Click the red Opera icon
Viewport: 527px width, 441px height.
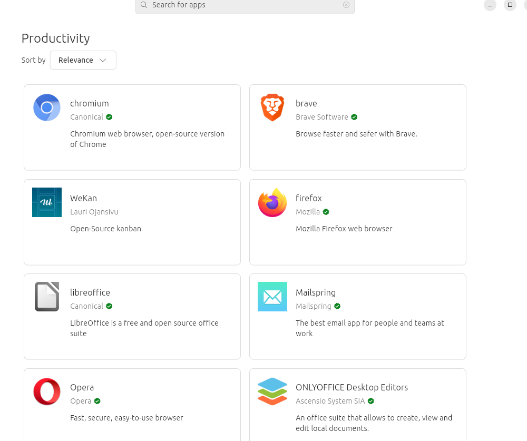click(x=47, y=391)
